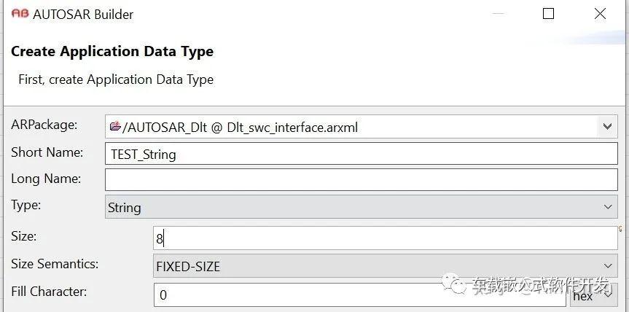629x312 pixels.
Task: Open the hex format dropdown
Action: pos(593,295)
